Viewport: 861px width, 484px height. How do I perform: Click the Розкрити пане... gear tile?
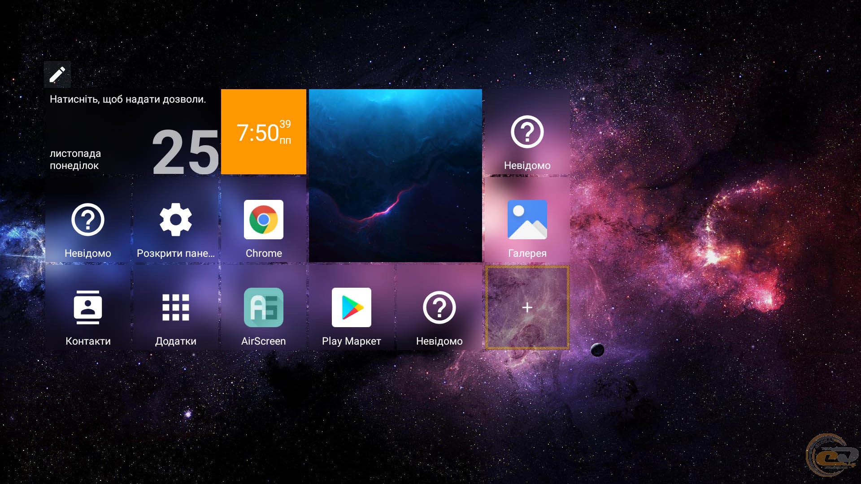point(176,220)
